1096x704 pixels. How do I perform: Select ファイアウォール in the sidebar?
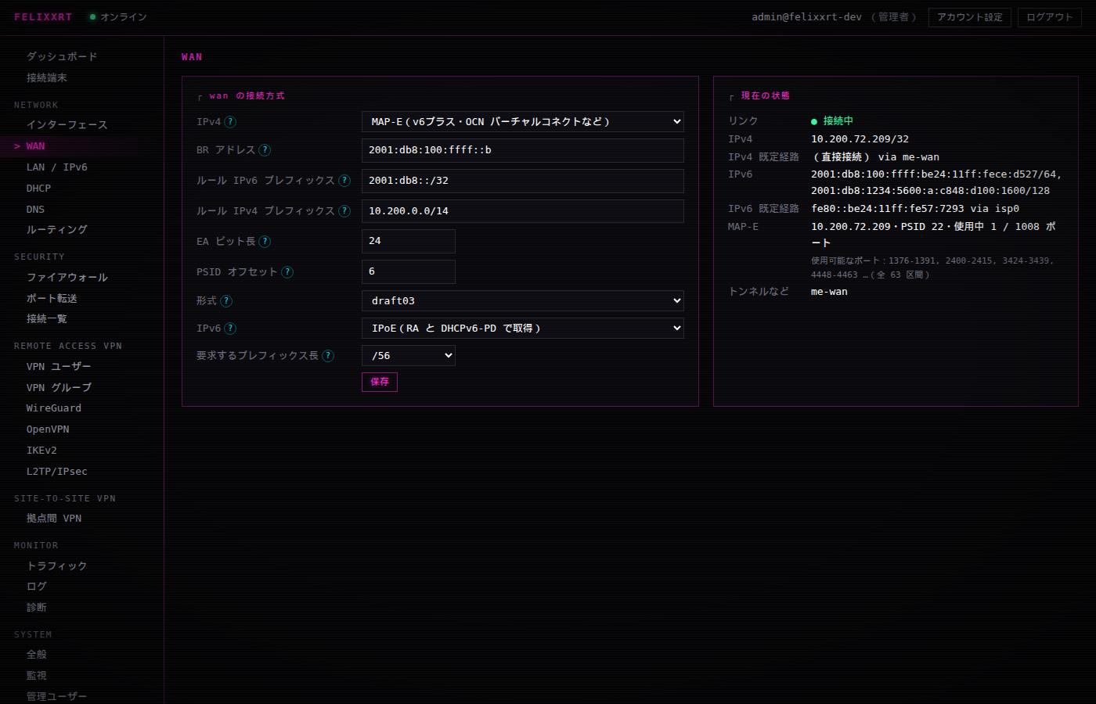[x=67, y=277]
